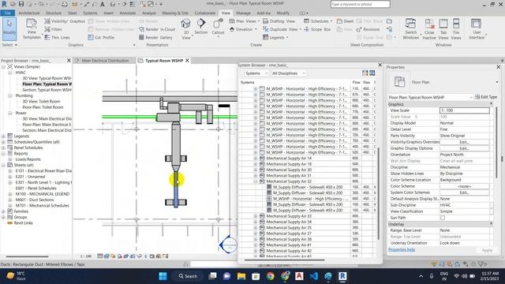
Task: Open File Explorer from the taskbar
Action: 241,276
